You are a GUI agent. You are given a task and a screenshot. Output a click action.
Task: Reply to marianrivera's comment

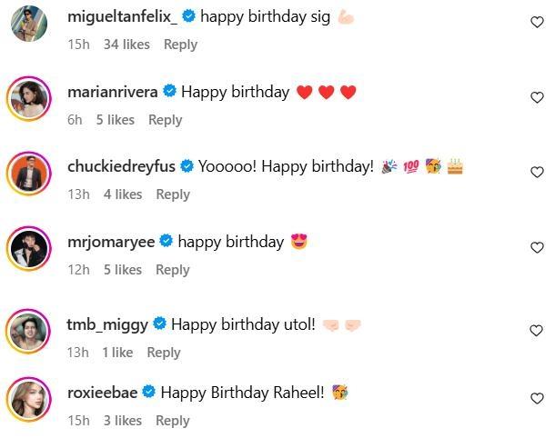(x=166, y=120)
